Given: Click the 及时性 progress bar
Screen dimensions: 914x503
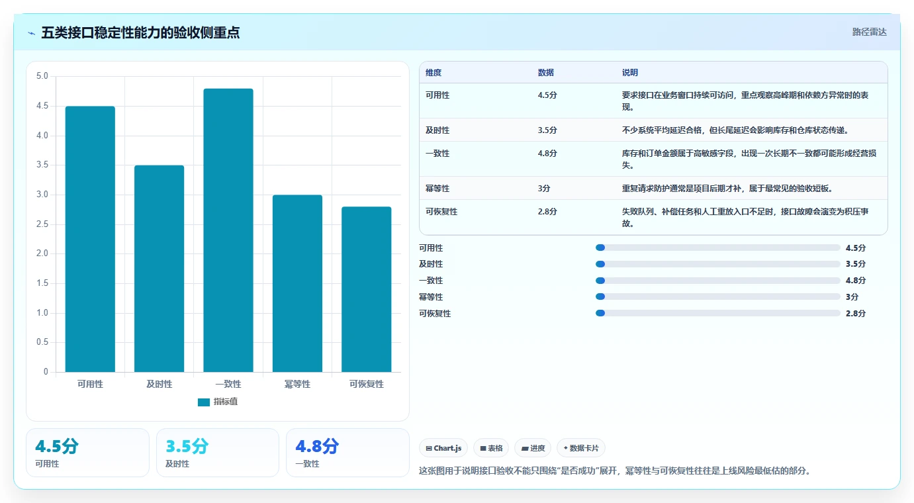Looking at the screenshot, I should point(718,264).
